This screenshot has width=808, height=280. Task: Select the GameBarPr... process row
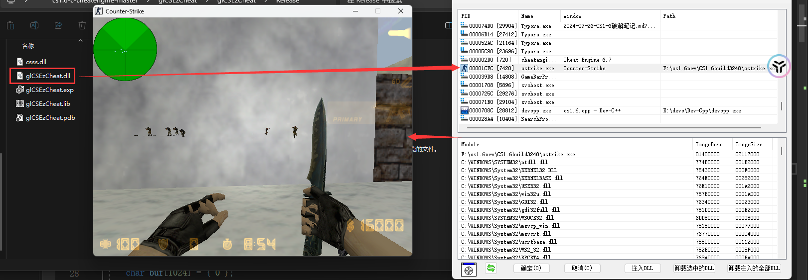tap(618, 77)
